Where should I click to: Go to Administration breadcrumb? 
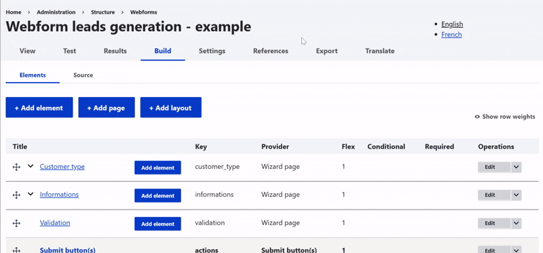tap(56, 12)
